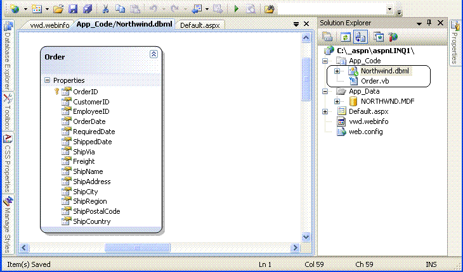The height and width of the screenshot is (272, 463).
Task: Click in the Find text box
Action: (x=332, y=9)
